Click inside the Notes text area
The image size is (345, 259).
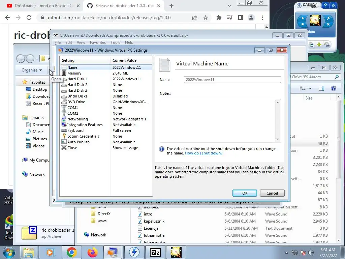pos(217,120)
